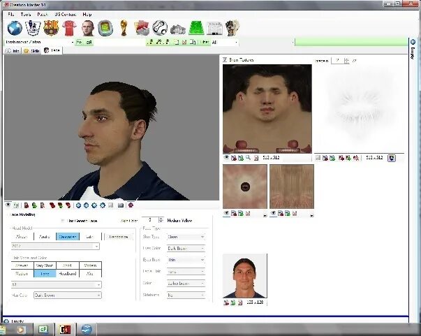Viewport: 421px width, 336px height.
Task: Toggle the Skin Texture checkbox
Action: (225, 59)
